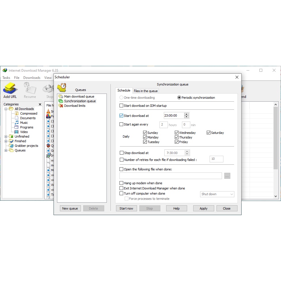Select the Periodic synchronization radio button
281x281 pixels.
[x=179, y=98]
